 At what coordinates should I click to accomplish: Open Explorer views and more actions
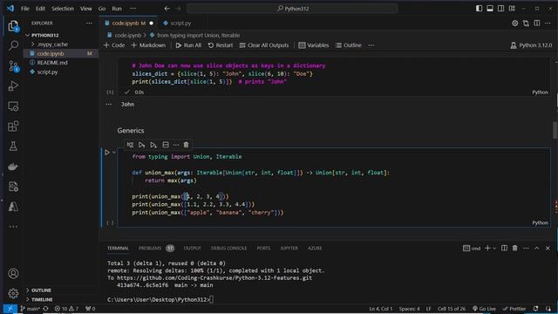(89, 24)
